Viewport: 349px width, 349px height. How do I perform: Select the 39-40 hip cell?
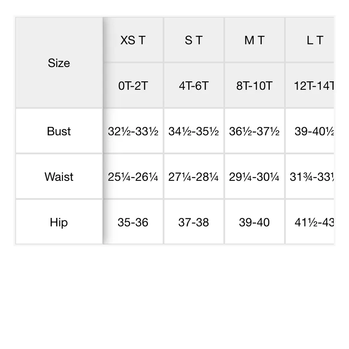(255, 222)
